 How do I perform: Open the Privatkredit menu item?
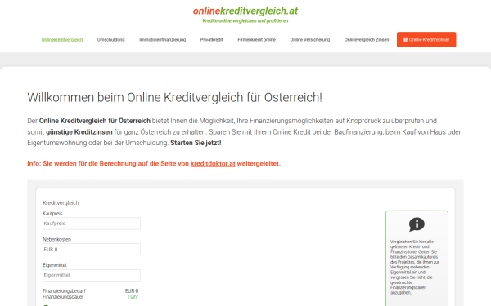click(212, 40)
